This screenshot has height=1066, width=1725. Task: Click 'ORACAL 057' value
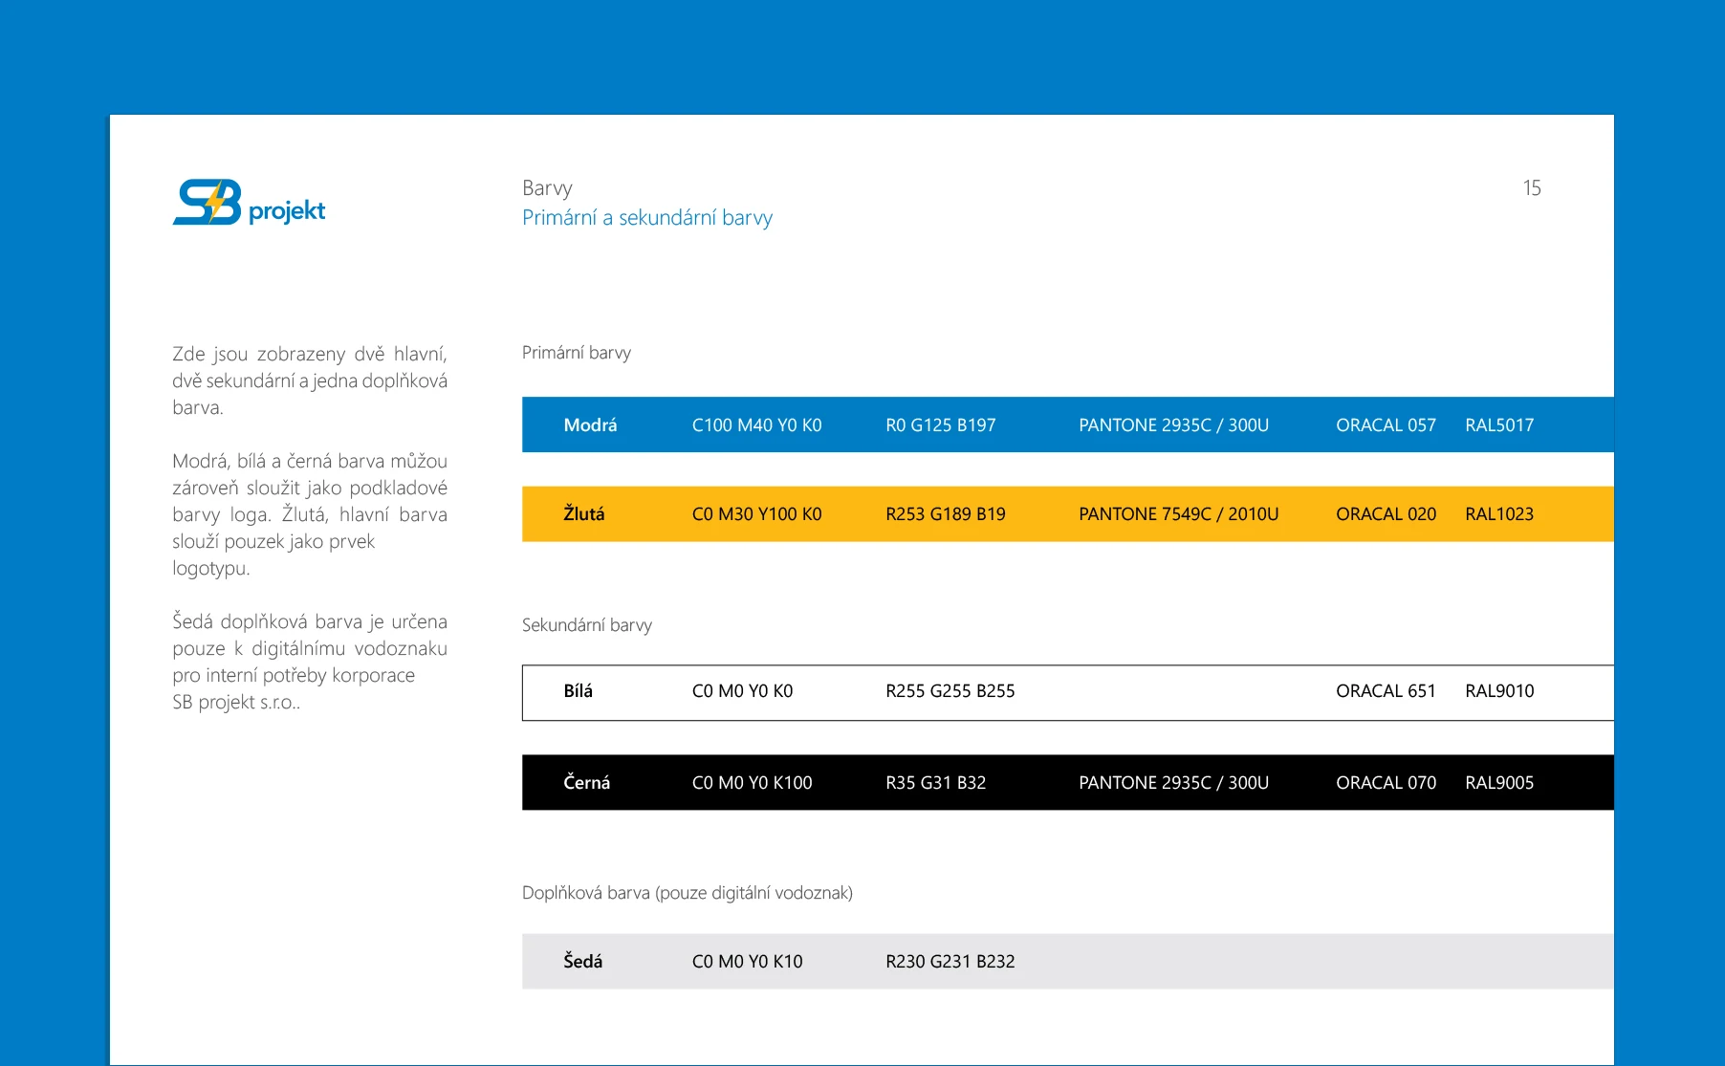[1386, 425]
